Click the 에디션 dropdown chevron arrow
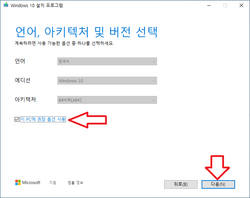Image resolution: width=250 pixels, height=198 pixels. pyautogui.click(x=153, y=81)
